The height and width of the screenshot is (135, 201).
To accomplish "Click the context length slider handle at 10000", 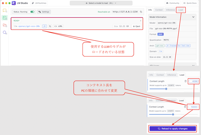I will point(173,114).
